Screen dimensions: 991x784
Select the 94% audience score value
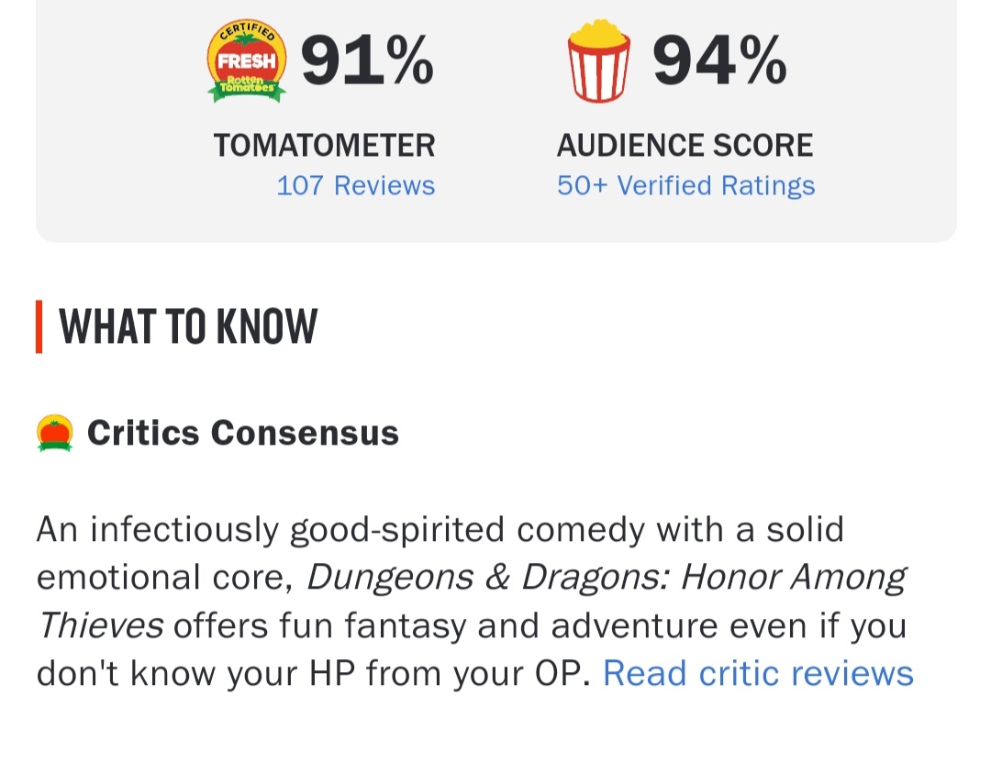point(719,61)
